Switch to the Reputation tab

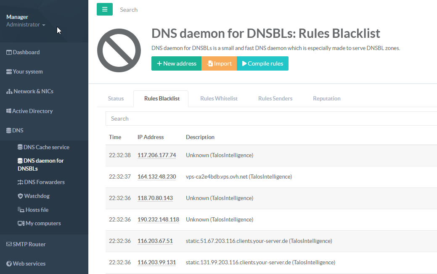[x=326, y=98]
